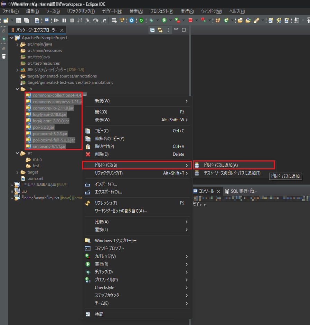The width and height of the screenshot is (310, 325).
Task: Click the Collapse All icon in Package Explorer
Action: coord(152,30)
